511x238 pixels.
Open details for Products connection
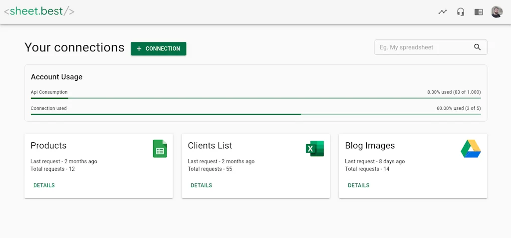(x=44, y=185)
